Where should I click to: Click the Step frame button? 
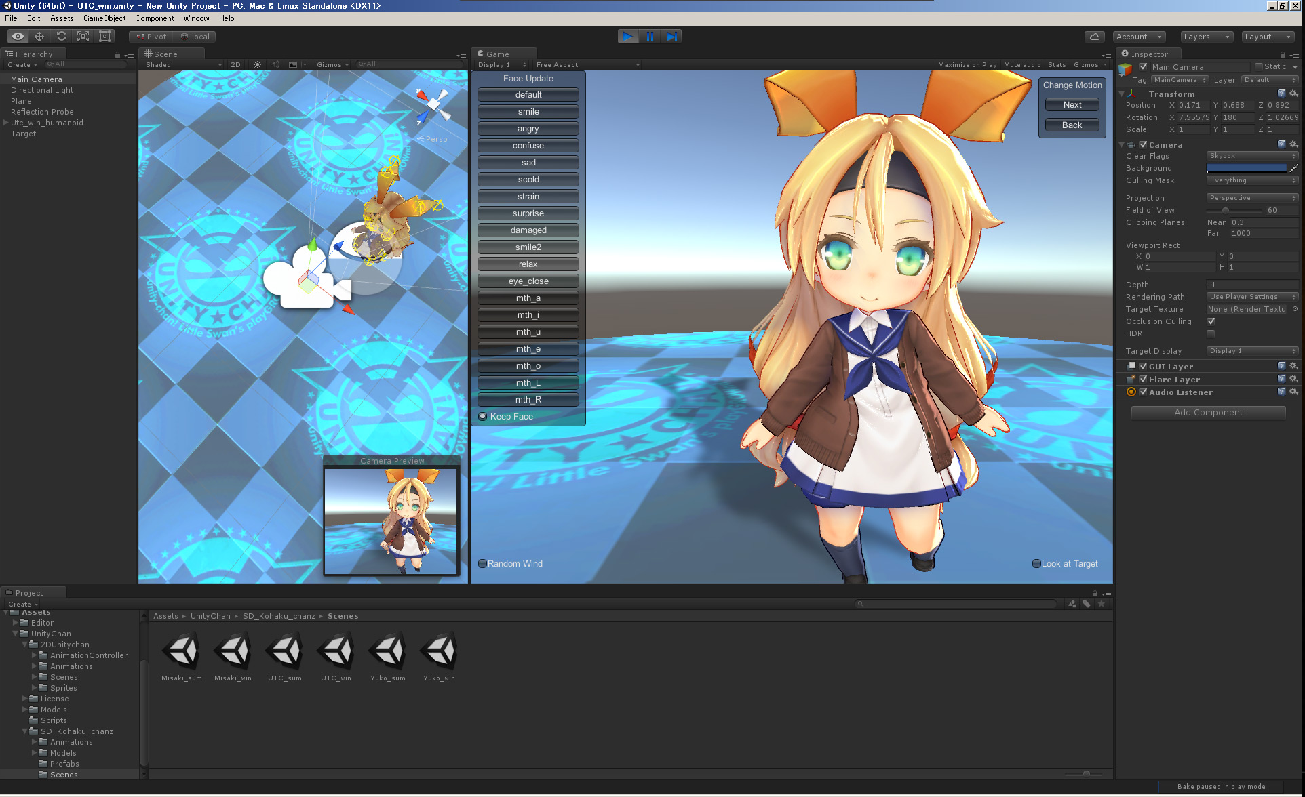671,37
